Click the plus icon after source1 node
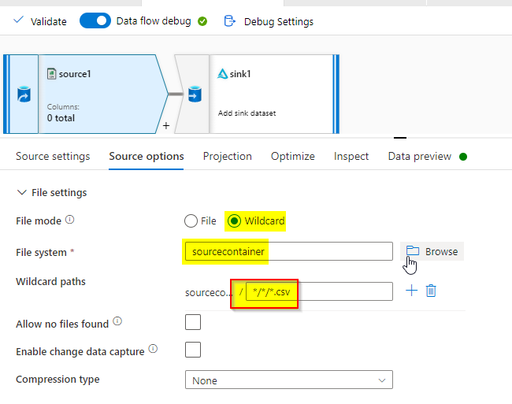Viewport: 512px width, 404px height. click(166, 124)
